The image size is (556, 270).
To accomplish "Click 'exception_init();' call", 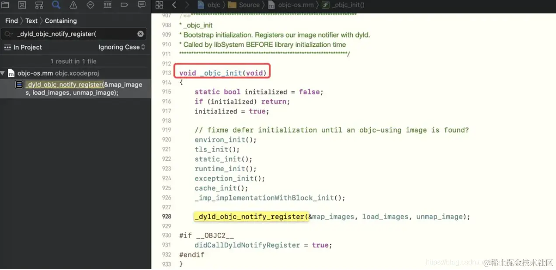I will 230,178.
